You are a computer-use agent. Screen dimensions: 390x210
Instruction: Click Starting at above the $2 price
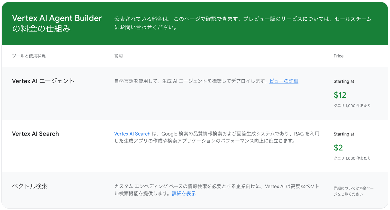click(344, 134)
